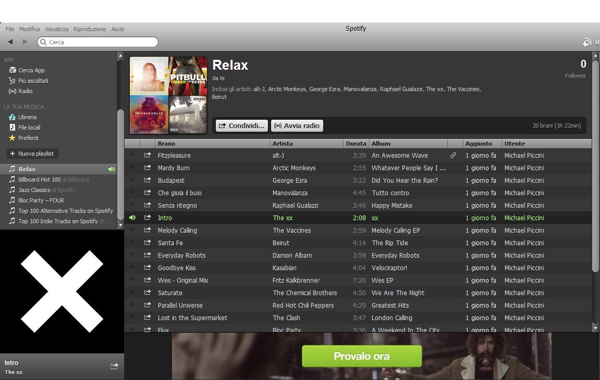Star the Goodbye Kiss track
Image resolution: width=600 pixels, height=380 pixels.
[x=132, y=268]
